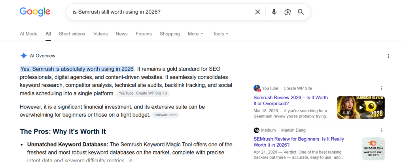This screenshot has height=162, width=405.
Task: Select the All results tab
Action: click(x=48, y=34)
